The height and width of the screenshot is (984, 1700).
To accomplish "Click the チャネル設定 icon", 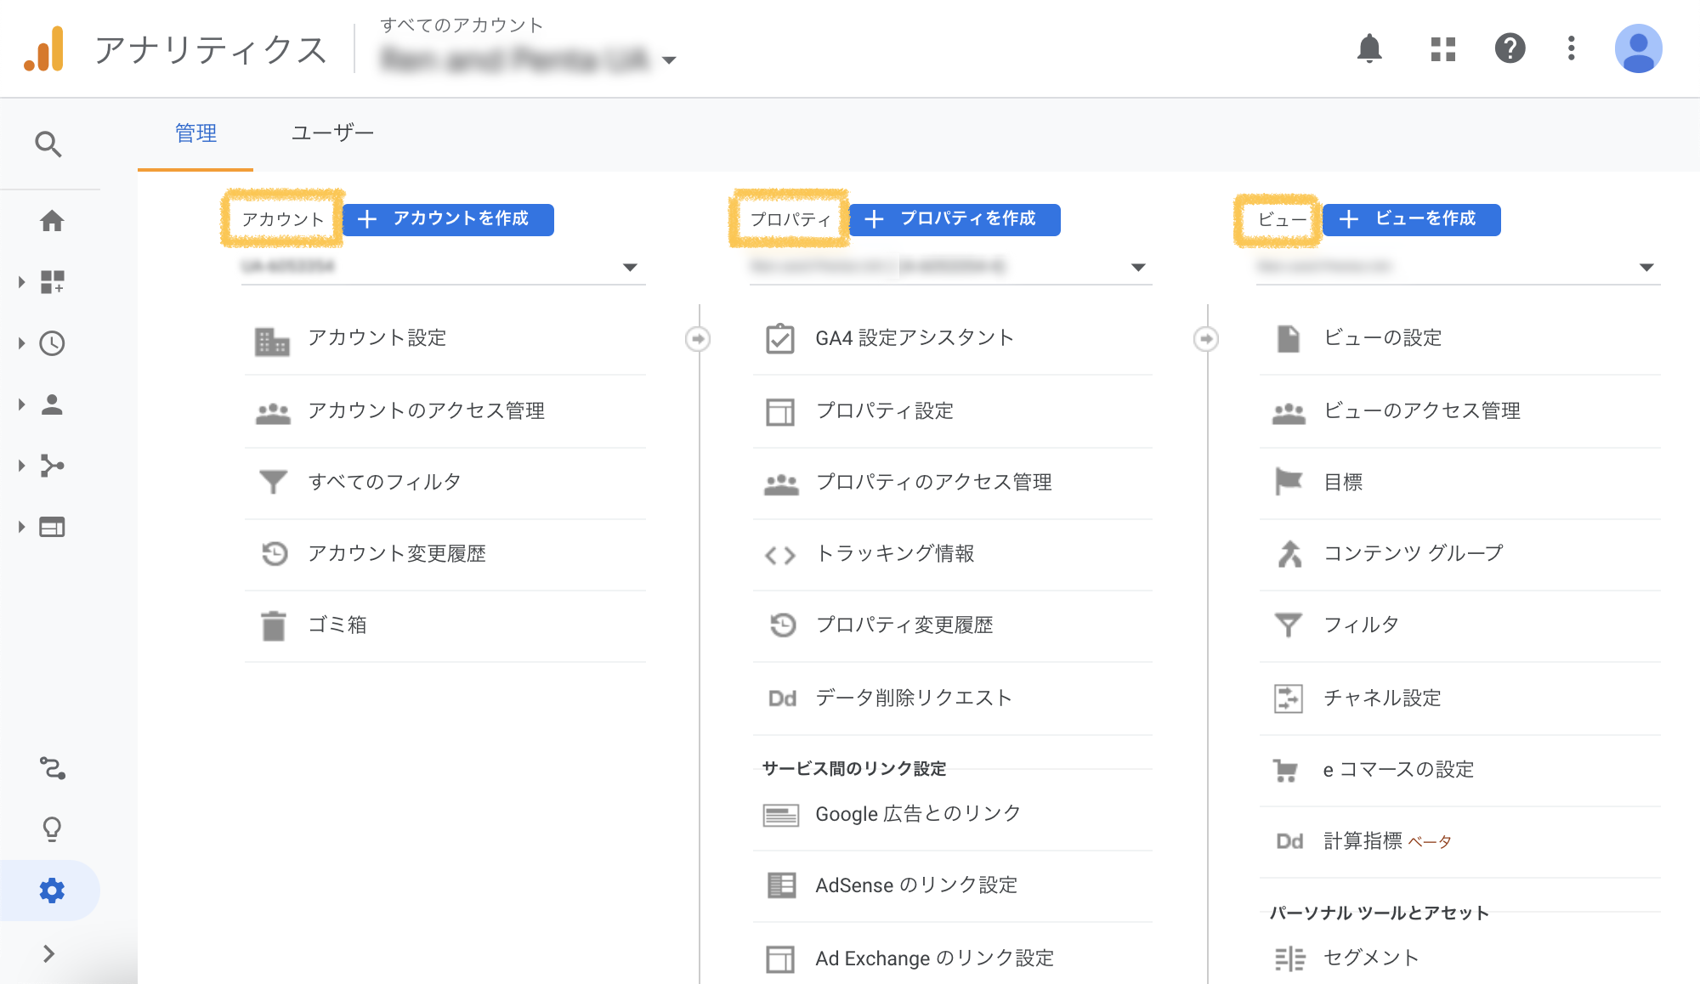I will click(1289, 698).
